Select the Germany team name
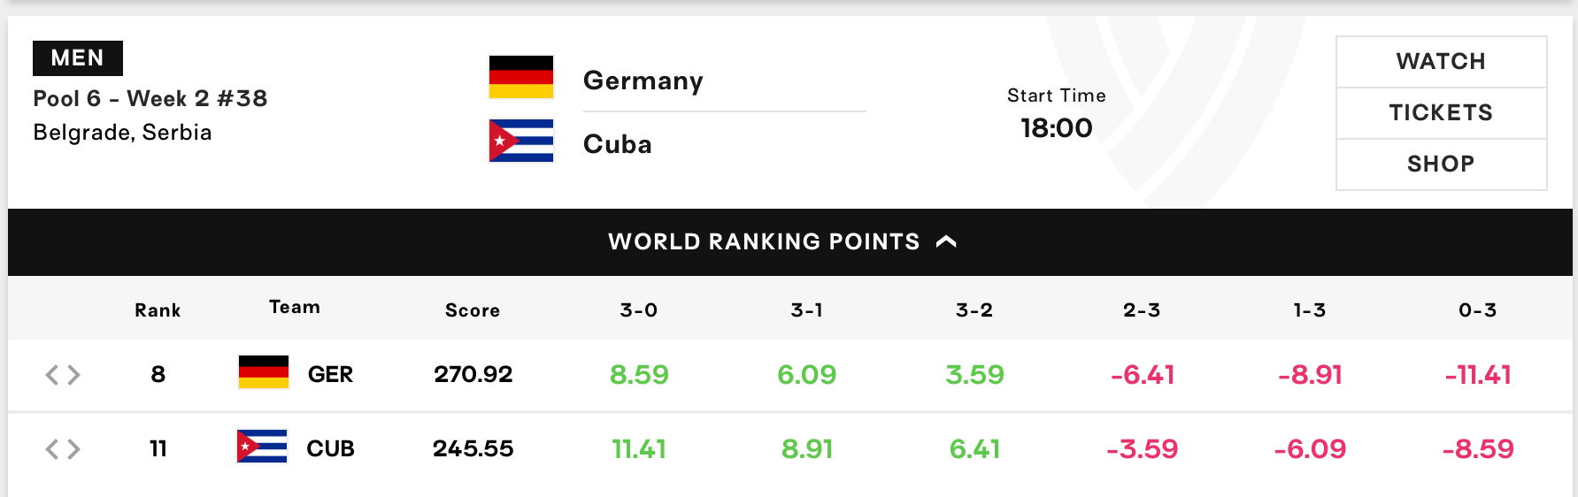 click(643, 80)
